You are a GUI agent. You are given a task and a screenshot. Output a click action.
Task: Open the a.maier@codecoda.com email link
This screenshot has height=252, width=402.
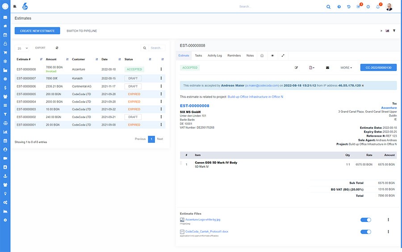(262, 85)
